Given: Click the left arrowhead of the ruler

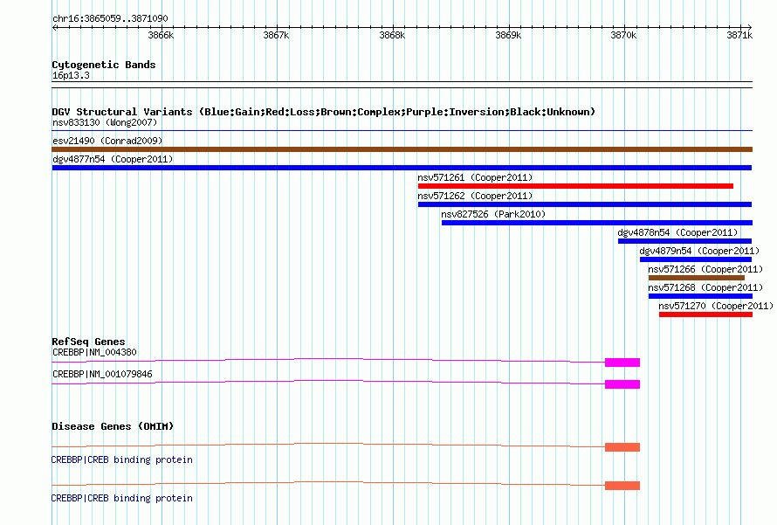Looking at the screenshot, I should 54,27.
